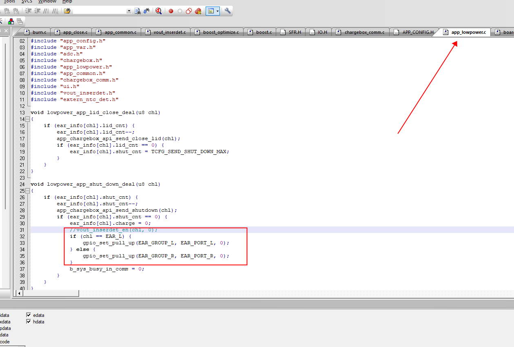Viewport: 514px width, 347px height.
Task: Switch to the boost.c tab
Action: [x=259, y=32]
